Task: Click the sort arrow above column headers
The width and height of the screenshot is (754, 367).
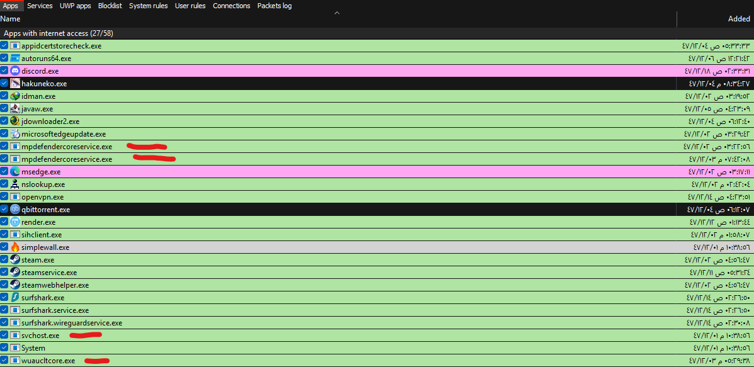Action: pyautogui.click(x=337, y=13)
